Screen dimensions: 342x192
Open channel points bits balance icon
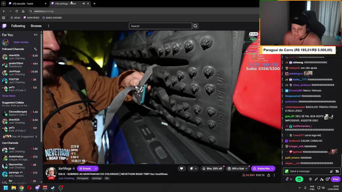click(x=287, y=179)
